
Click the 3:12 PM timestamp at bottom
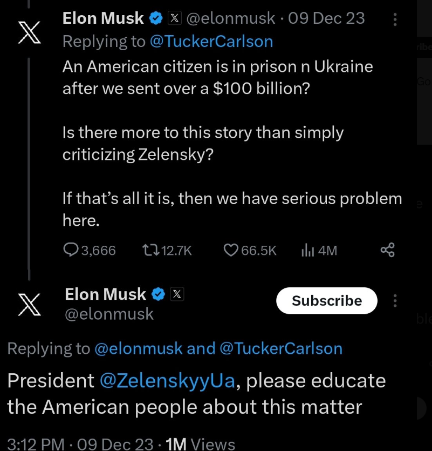click(36, 444)
